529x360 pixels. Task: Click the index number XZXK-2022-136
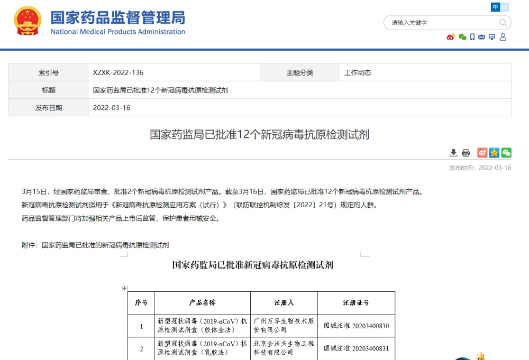[118, 72]
